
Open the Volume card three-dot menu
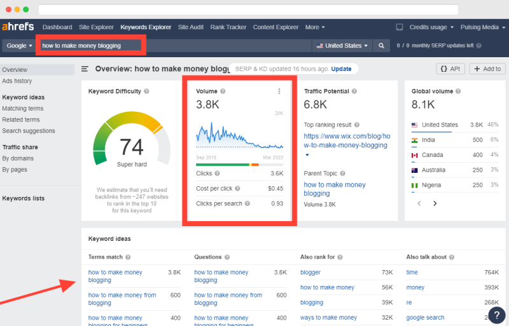pos(279,92)
